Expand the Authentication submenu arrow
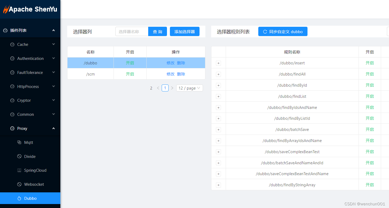The height and width of the screenshot is (208, 389). click(x=53, y=58)
